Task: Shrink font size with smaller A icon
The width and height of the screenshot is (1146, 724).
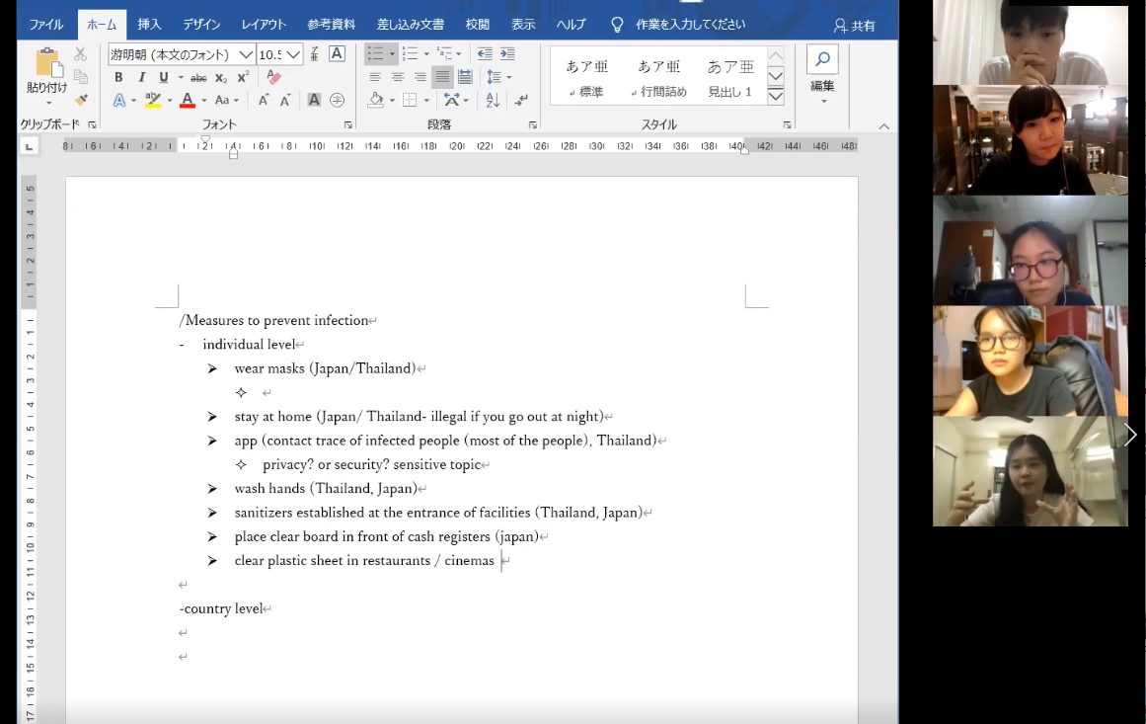Action: pyautogui.click(x=285, y=100)
